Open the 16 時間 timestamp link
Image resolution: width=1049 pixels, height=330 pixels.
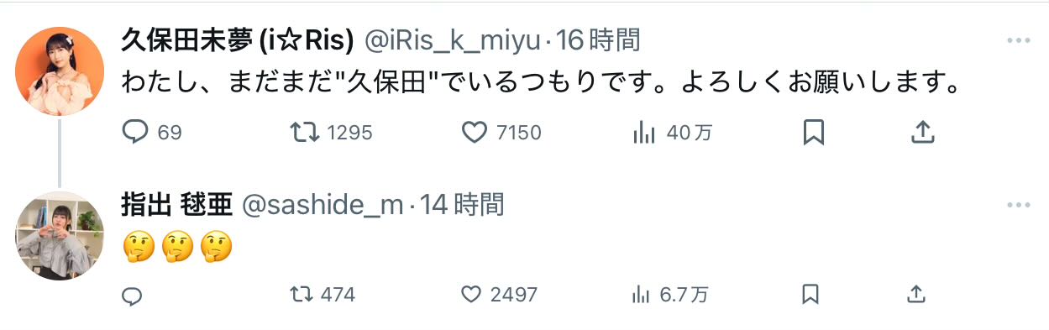point(601,39)
